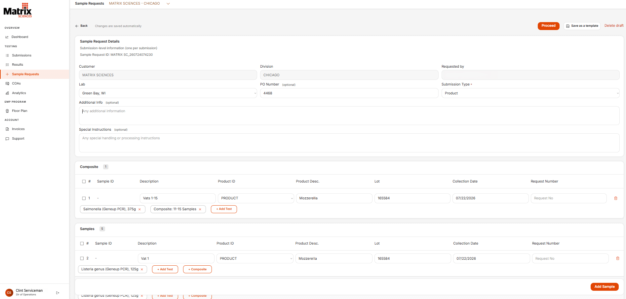Screen dimensions: 626x299
Task: Go to Submissions page
Action: pyautogui.click(x=22, y=55)
